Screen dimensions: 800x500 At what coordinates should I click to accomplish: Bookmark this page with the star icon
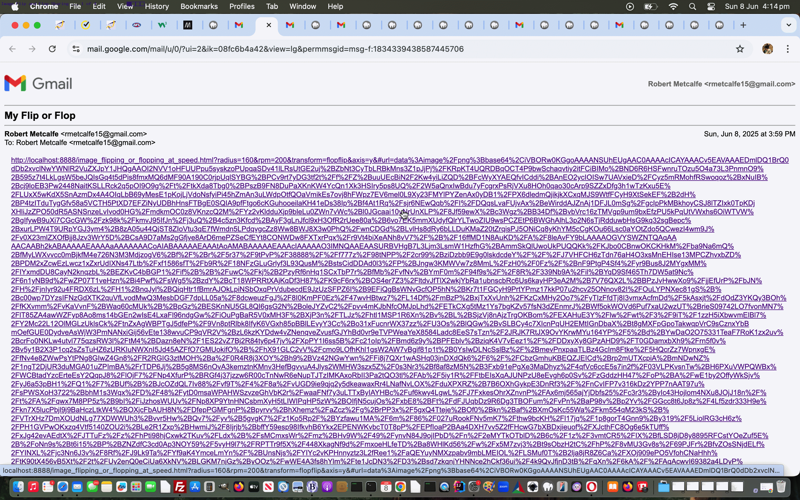pyautogui.click(x=740, y=49)
